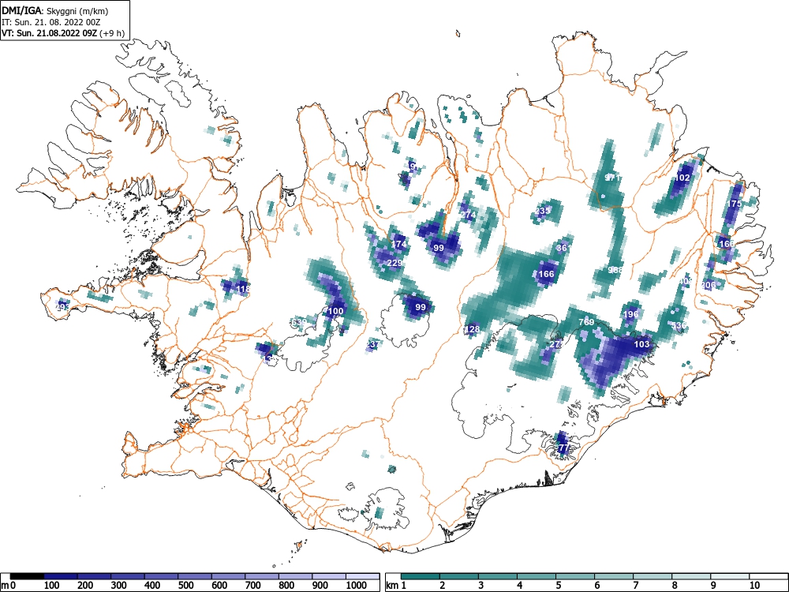Click the '1000' label on the metre legend
The width and height of the screenshot is (789, 592).
357,586
